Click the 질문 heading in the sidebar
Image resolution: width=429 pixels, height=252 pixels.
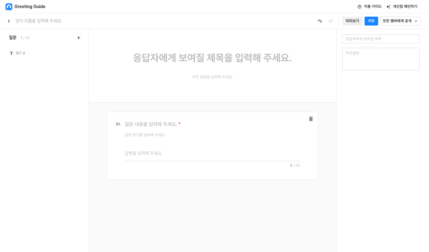(13, 38)
